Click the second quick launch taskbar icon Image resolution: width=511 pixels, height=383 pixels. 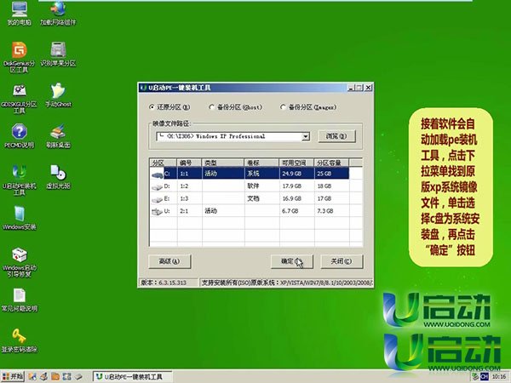coord(43,377)
